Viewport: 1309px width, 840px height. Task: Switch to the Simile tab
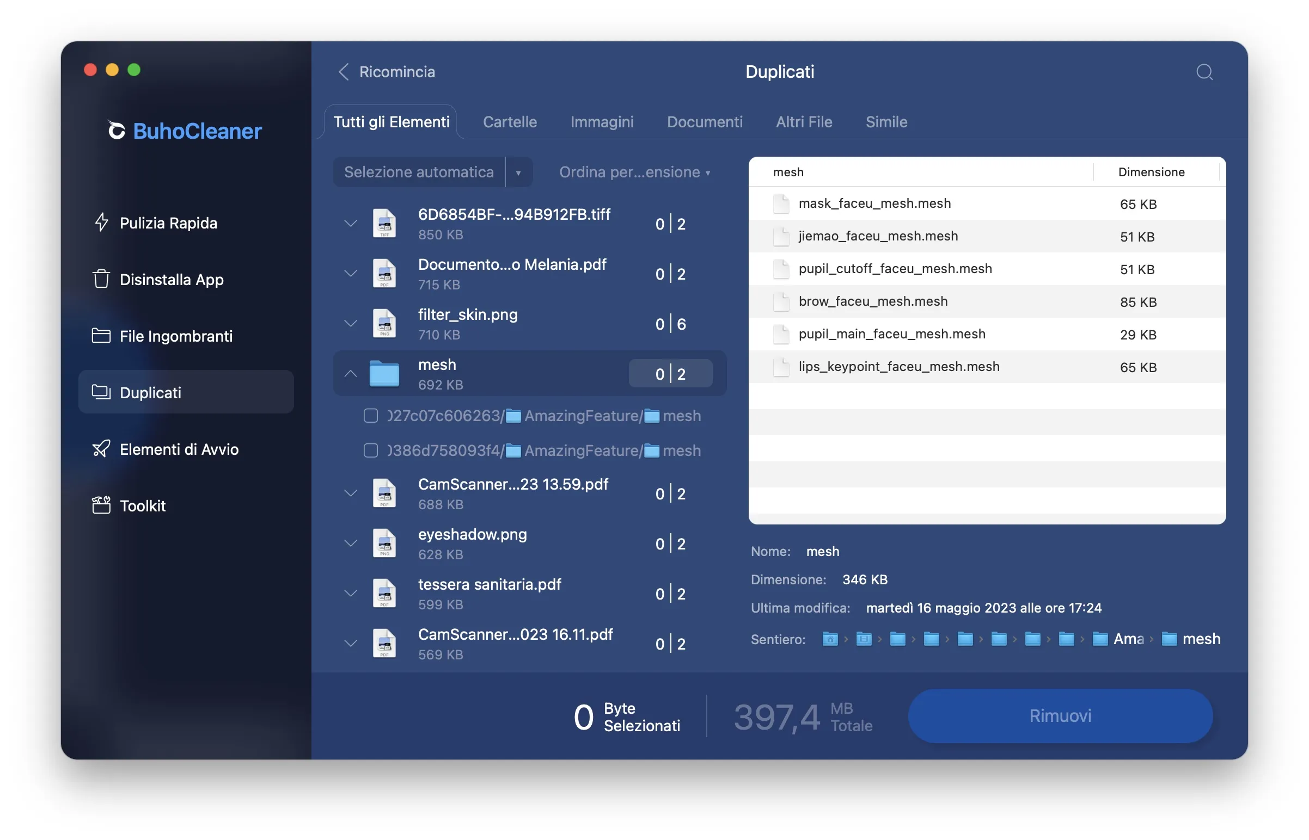click(886, 122)
